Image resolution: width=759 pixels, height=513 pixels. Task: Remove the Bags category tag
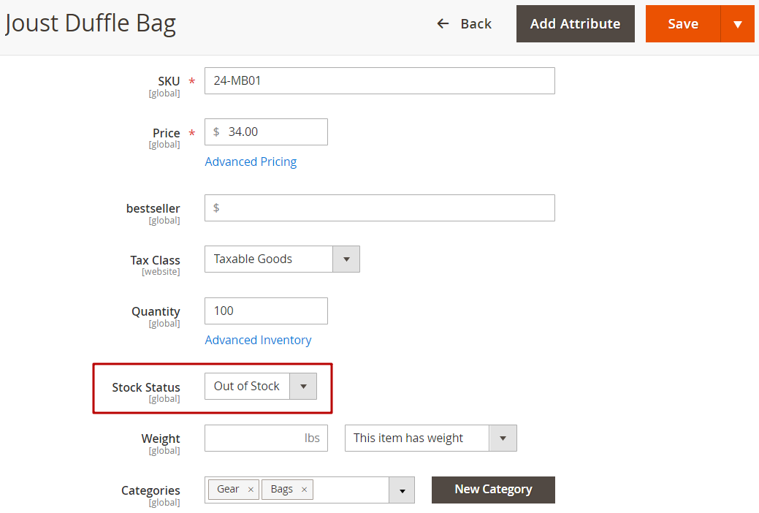(305, 490)
